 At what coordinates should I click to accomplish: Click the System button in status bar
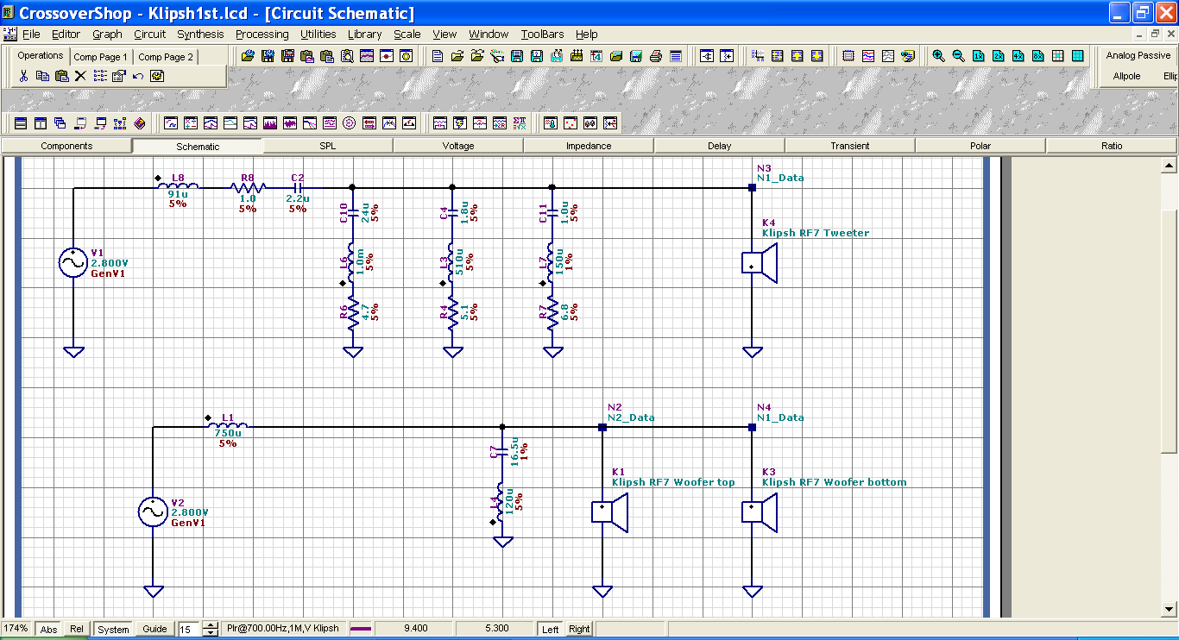[x=113, y=630]
